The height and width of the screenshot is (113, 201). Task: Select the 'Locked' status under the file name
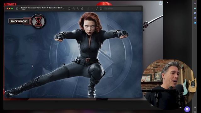(x=23, y=9)
